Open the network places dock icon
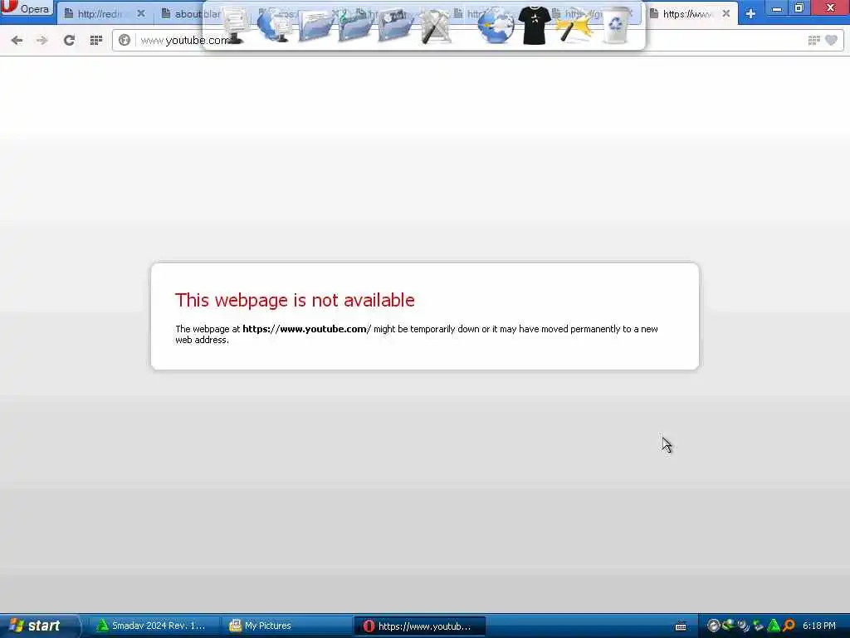850x638 pixels. pyautogui.click(x=274, y=25)
